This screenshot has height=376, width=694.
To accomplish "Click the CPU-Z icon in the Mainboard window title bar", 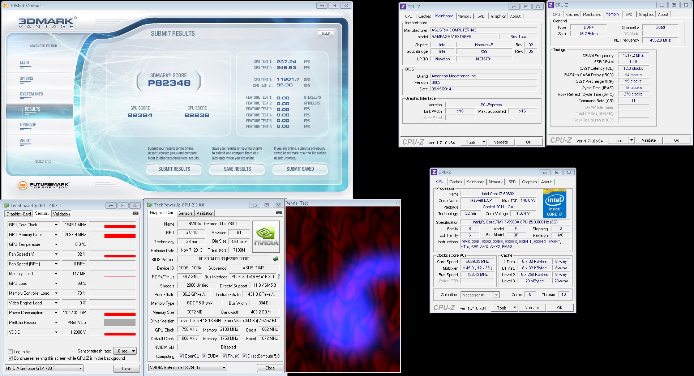I will (x=403, y=7).
